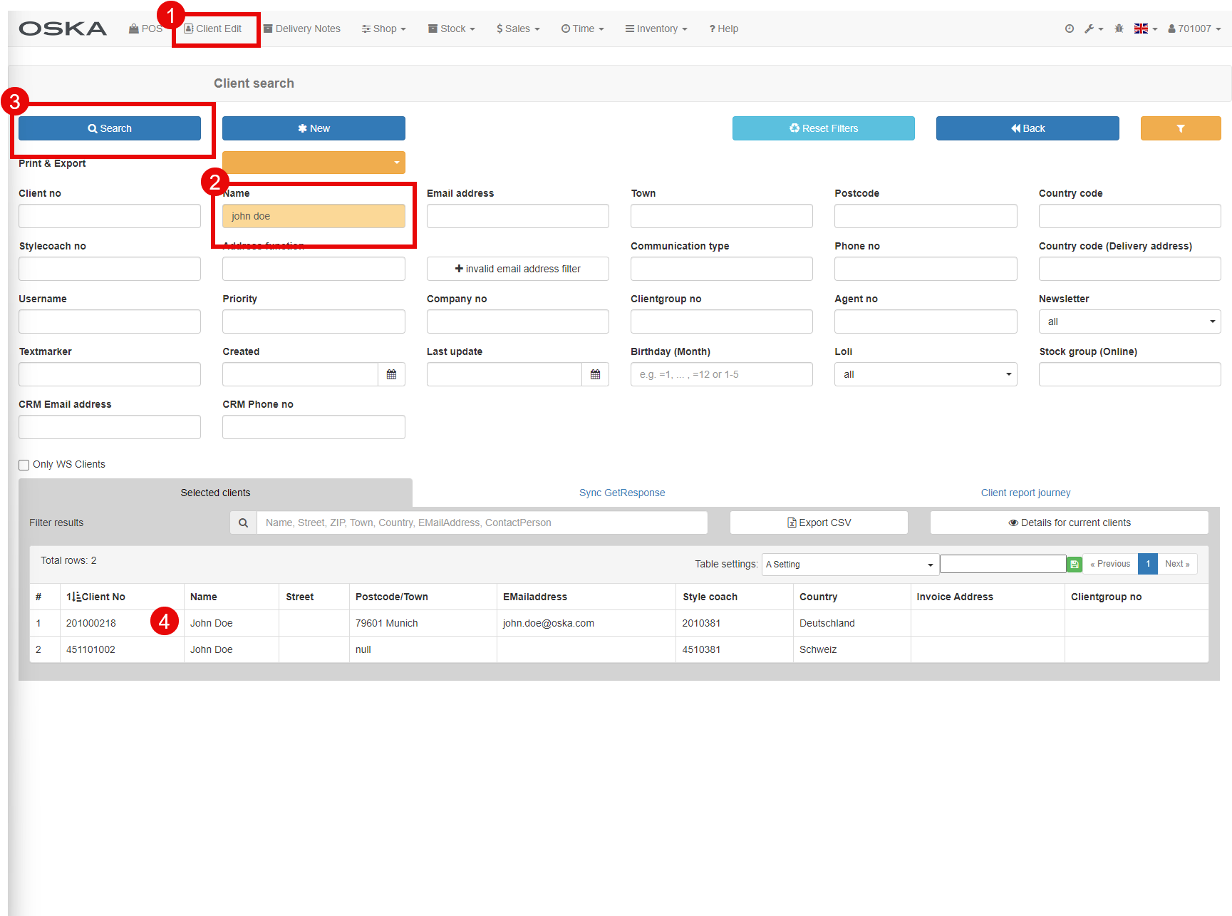Open the POS menu item
Image resolution: width=1232 pixels, height=916 pixels.
145,29
